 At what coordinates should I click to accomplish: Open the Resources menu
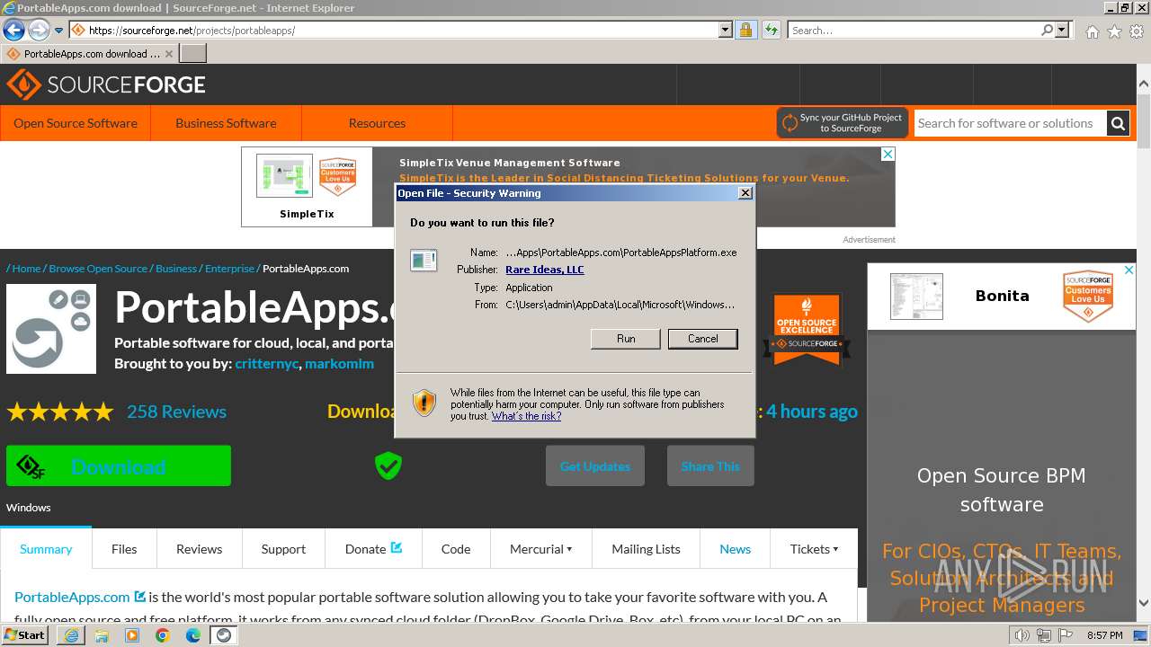377,123
